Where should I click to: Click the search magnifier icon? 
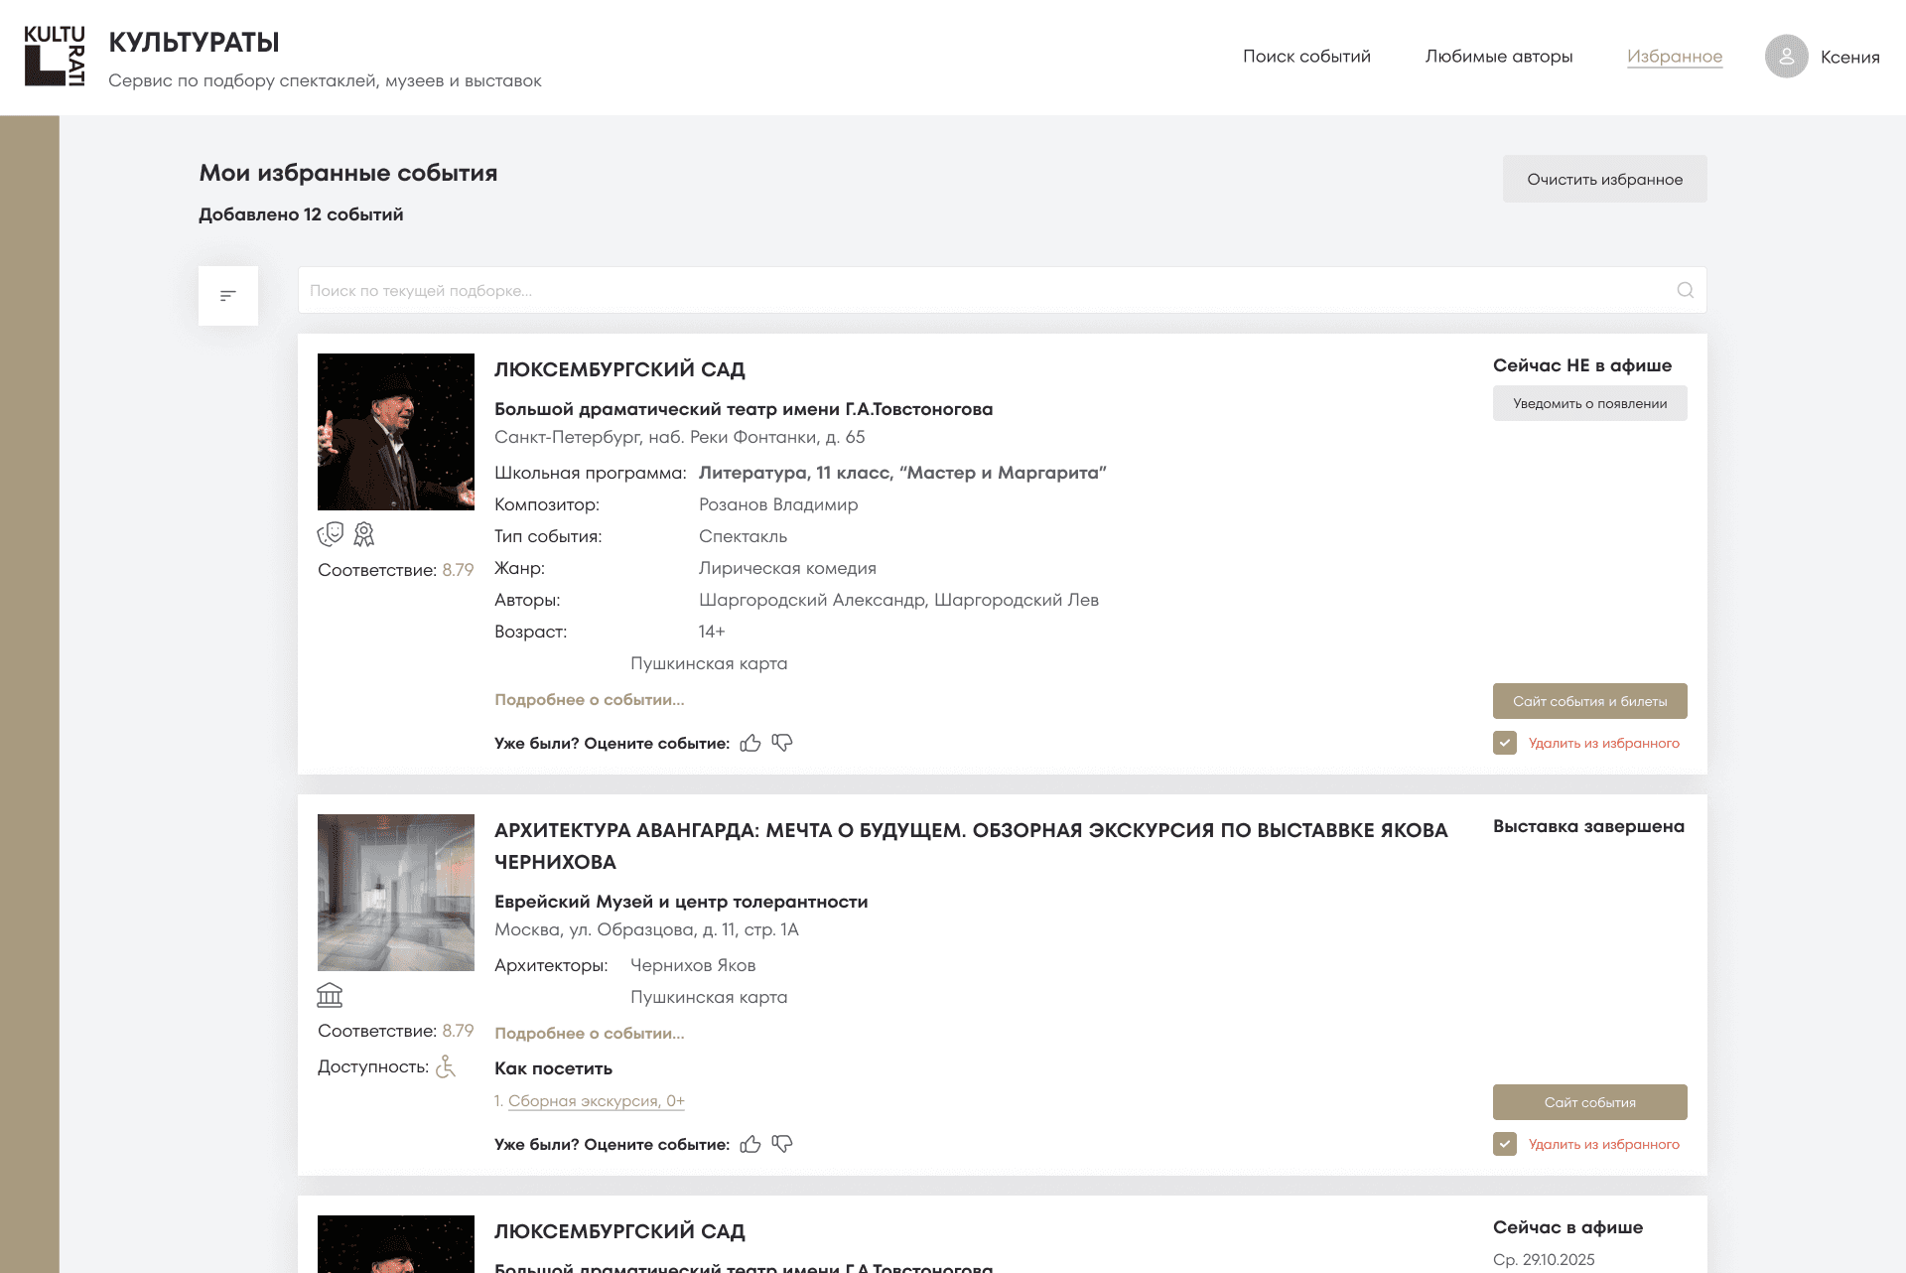click(x=1685, y=290)
